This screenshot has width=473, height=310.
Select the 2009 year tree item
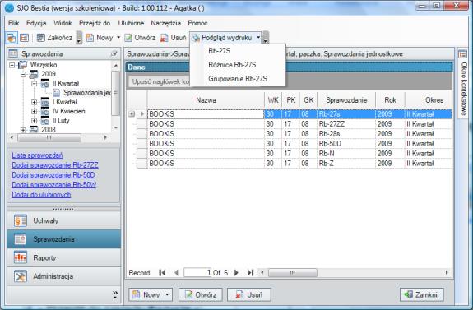point(49,74)
